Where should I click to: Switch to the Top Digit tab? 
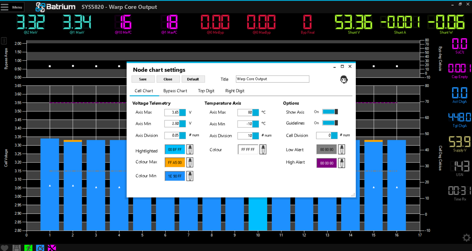click(x=206, y=91)
